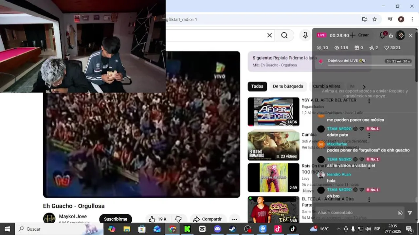The width and height of the screenshot is (419, 235).
Task: Click the Suscribirme button
Action: tap(116, 219)
